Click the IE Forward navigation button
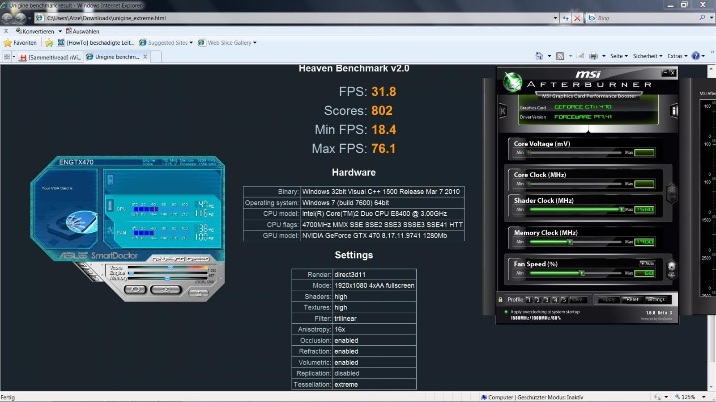The width and height of the screenshot is (716, 402). pos(20,18)
